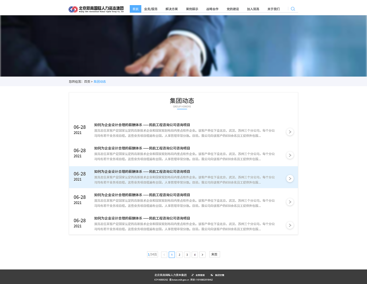Open the 解决方案 navigation tab

(171, 9)
